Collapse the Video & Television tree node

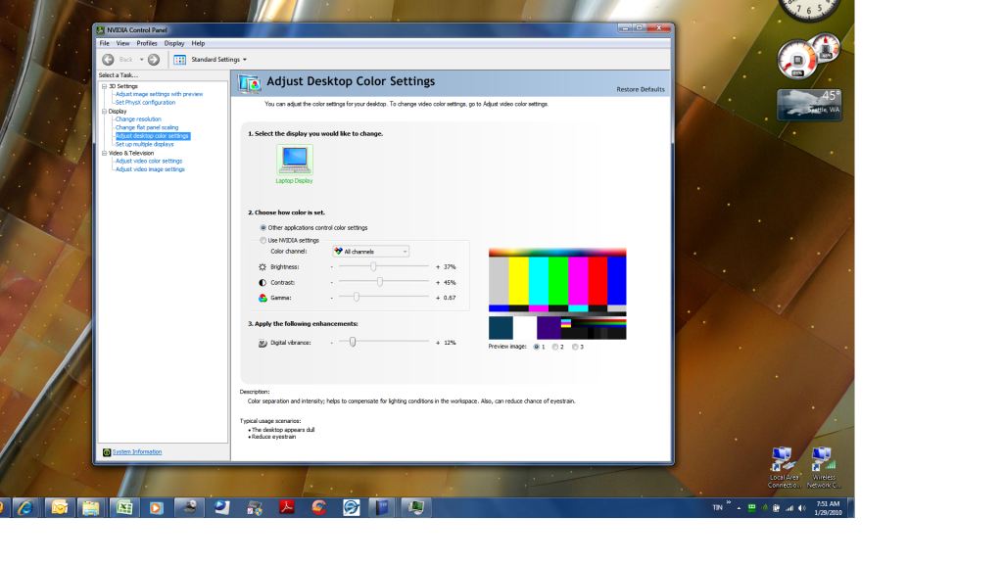(x=104, y=154)
